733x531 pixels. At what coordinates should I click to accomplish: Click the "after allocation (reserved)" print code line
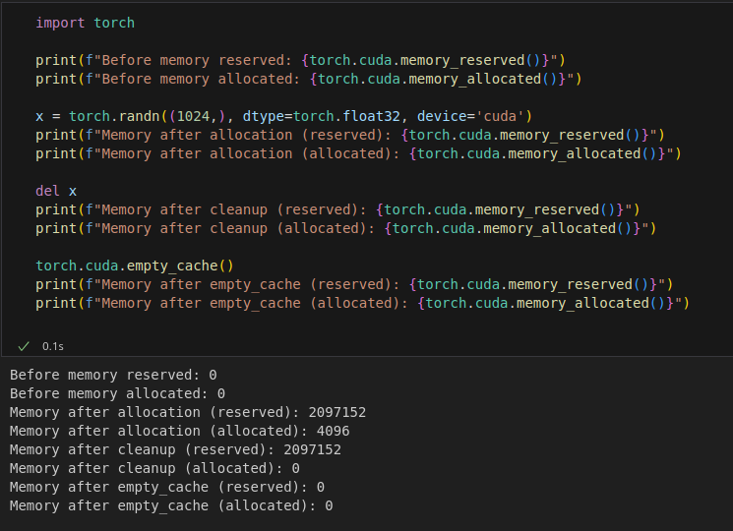350,135
